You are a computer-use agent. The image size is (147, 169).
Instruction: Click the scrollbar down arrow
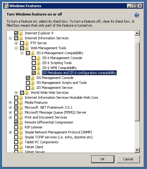tap(137, 150)
